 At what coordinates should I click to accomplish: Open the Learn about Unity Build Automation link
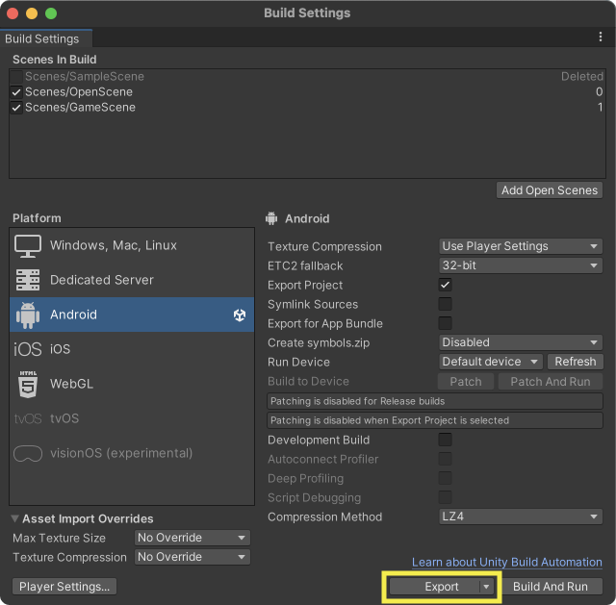[507, 563]
